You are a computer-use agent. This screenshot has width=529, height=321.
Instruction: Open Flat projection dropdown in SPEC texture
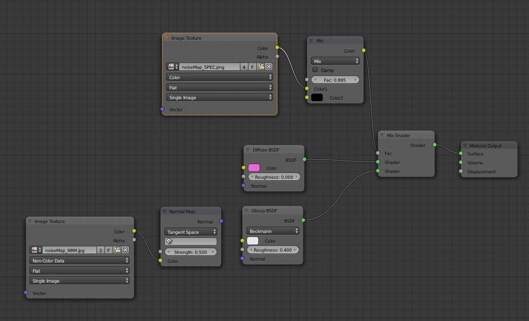(219, 88)
